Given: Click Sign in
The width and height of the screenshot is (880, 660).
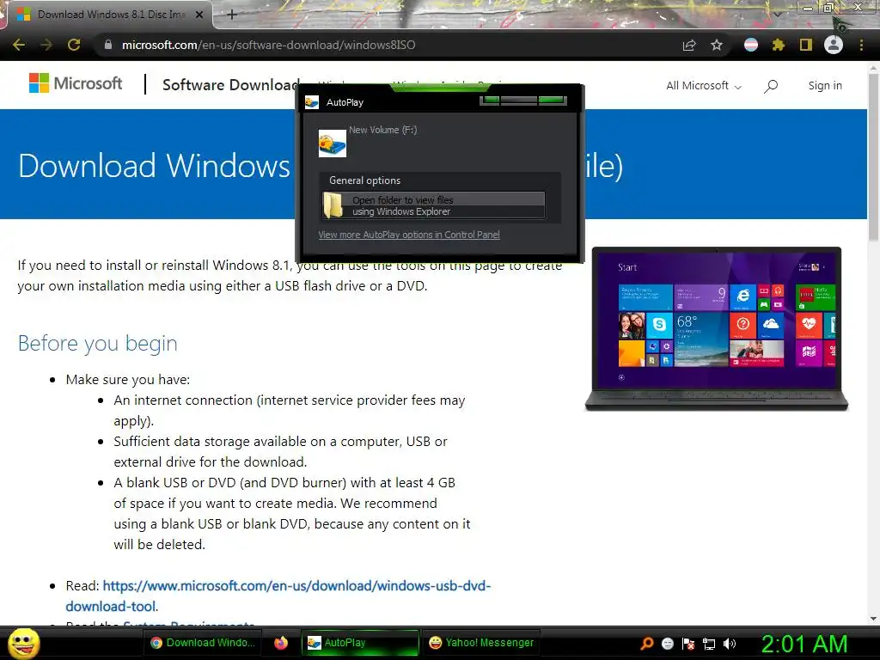Looking at the screenshot, I should (825, 85).
